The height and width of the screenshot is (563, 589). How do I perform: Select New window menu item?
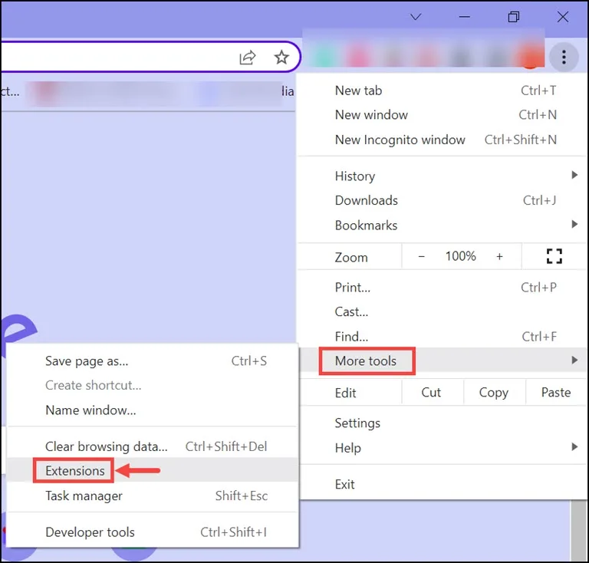(x=443, y=115)
